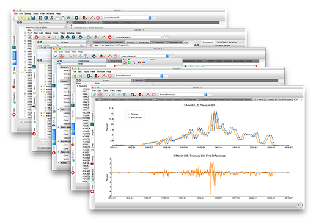The width and height of the screenshot is (316, 224).
Task: Pick the color wheel in the Colors palette
Action: tap(125, 62)
